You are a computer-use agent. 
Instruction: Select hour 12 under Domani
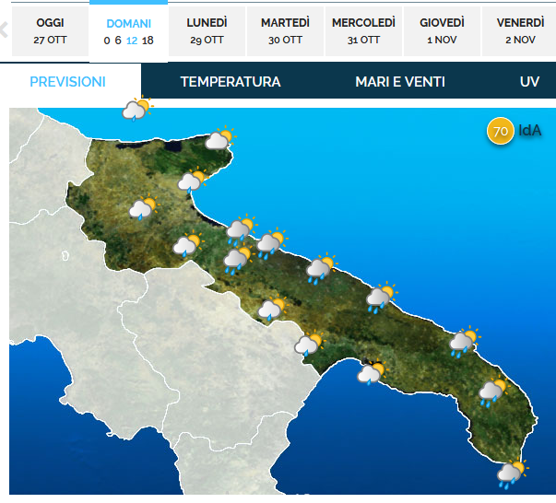(x=132, y=41)
